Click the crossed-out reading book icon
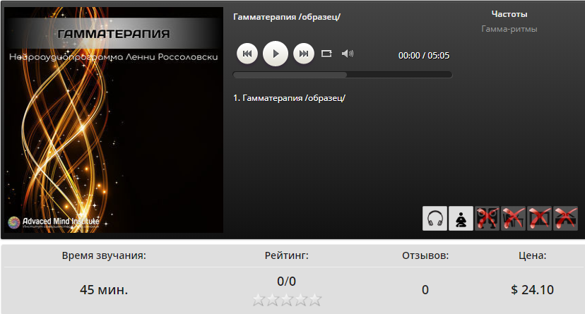Screen dimensions: 585x314 tap(539, 218)
